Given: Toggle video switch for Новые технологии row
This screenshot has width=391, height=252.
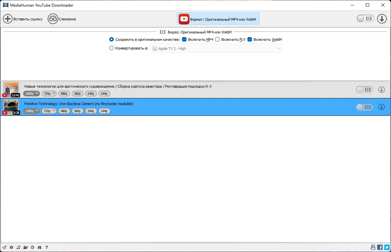Looking at the screenshot, I should point(364,90).
